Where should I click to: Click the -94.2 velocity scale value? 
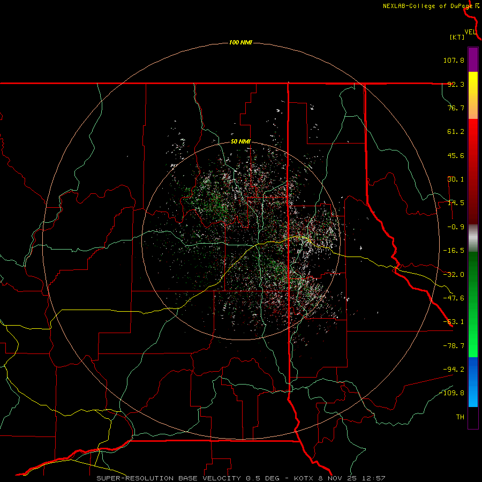[454, 369]
